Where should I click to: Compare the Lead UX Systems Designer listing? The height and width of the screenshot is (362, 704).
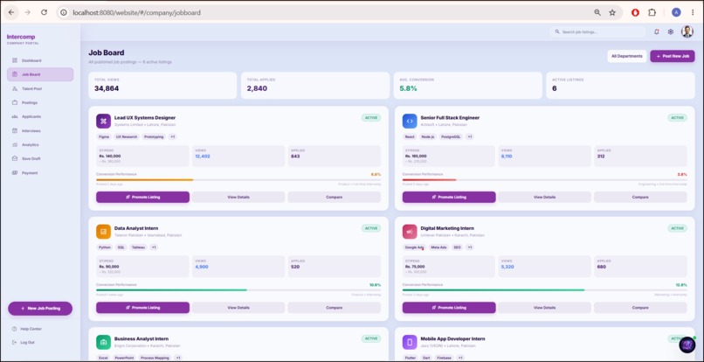334,197
